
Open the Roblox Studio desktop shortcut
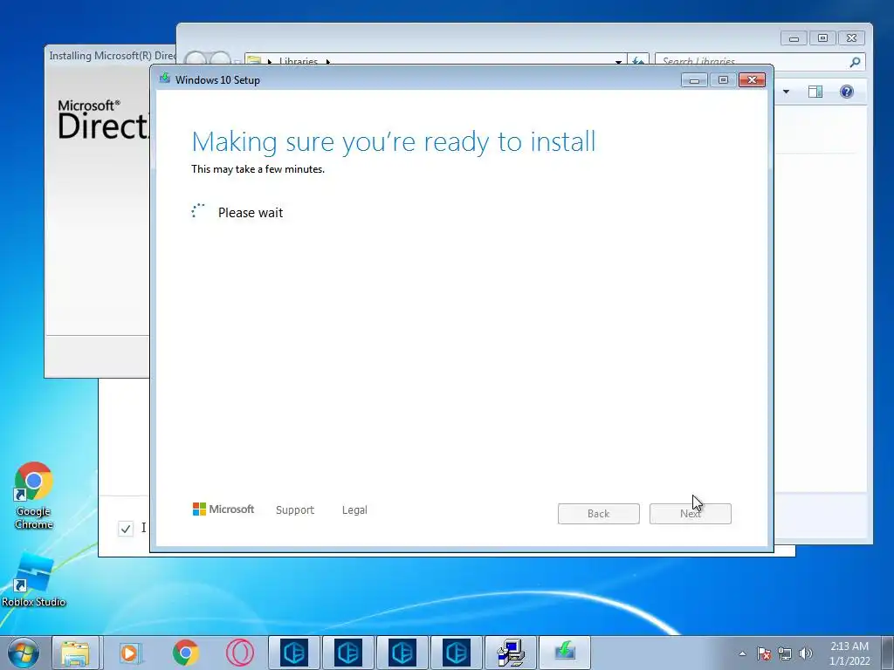pos(34,579)
